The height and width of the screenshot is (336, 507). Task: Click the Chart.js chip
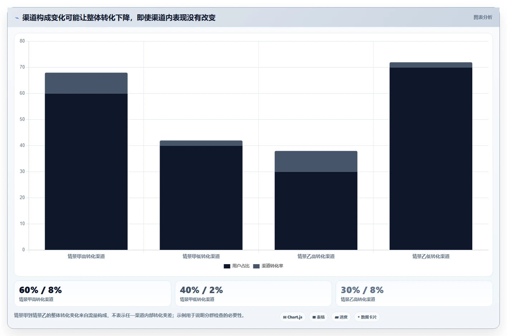[x=293, y=317]
